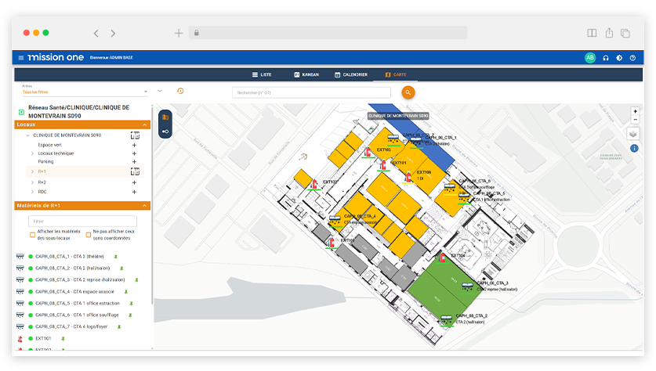Image resolution: width=656 pixels, height=371 pixels.
Task: Click the plus icon on R+2 row
Action: coord(134,182)
